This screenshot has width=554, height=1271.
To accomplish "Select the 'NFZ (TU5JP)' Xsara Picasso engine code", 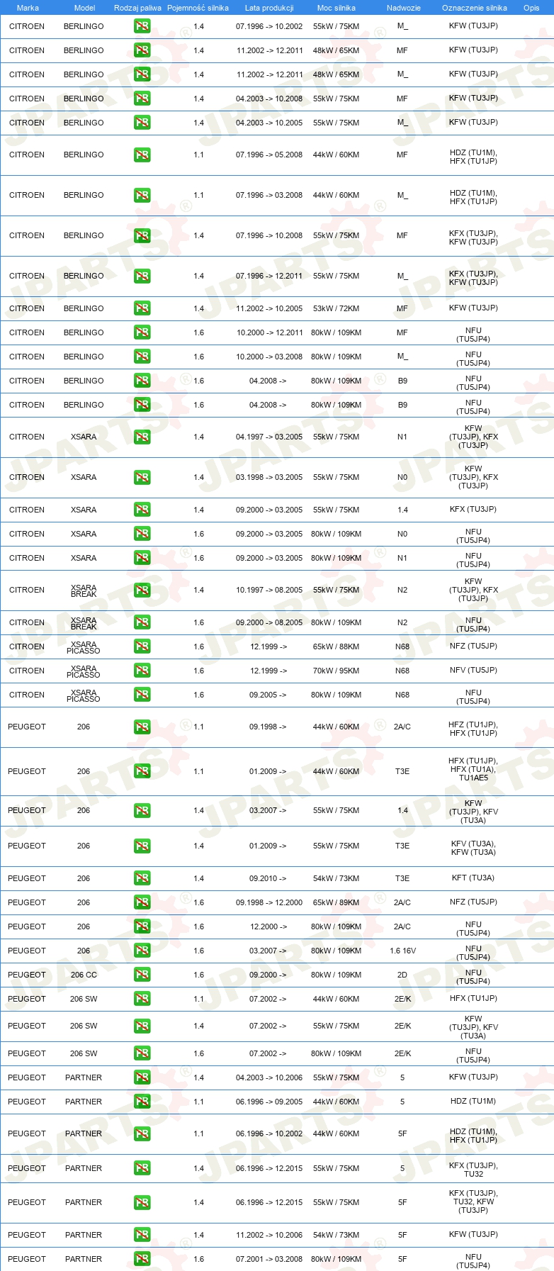I will click(x=473, y=646).
